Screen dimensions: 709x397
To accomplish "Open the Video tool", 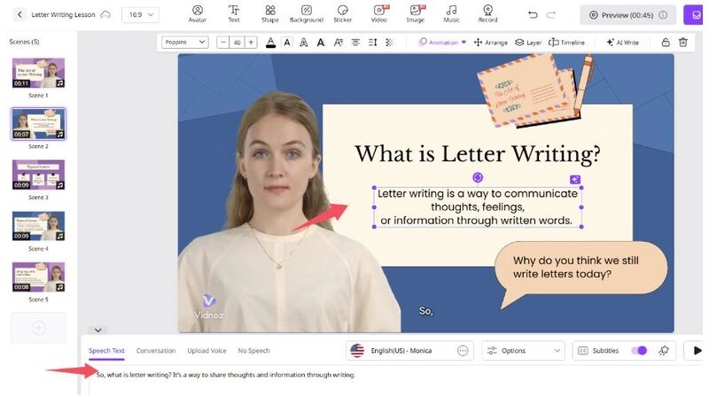I will coord(379,14).
